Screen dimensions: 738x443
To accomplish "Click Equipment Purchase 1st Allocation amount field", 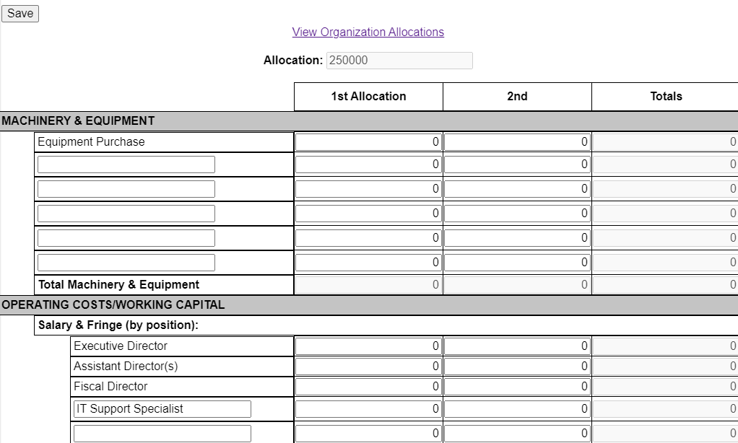I will point(368,141).
